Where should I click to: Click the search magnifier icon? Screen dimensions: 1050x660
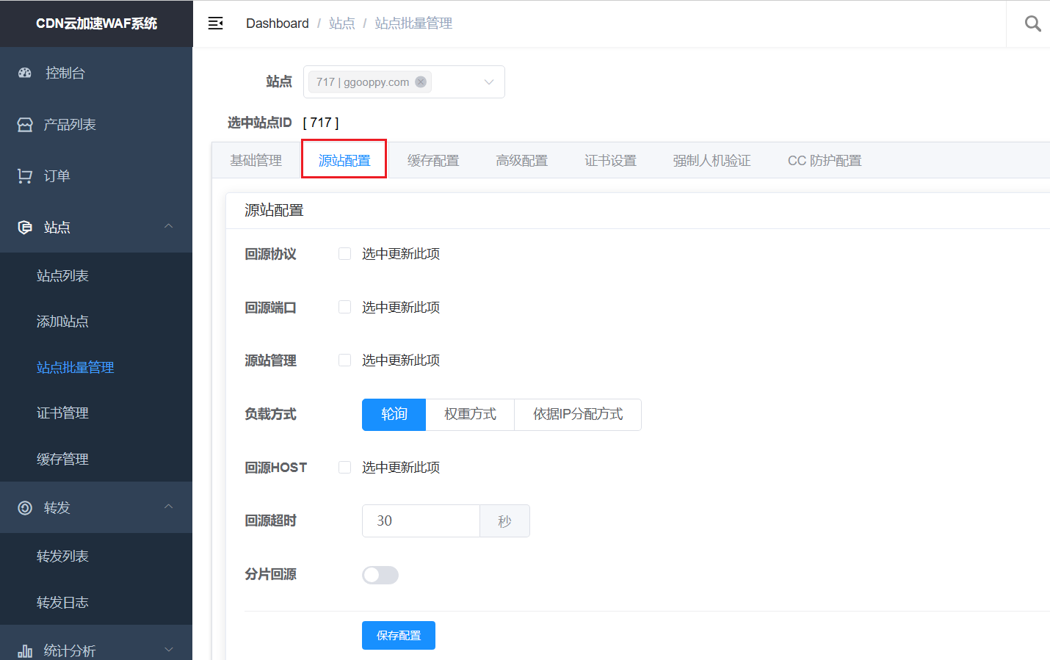(1032, 23)
